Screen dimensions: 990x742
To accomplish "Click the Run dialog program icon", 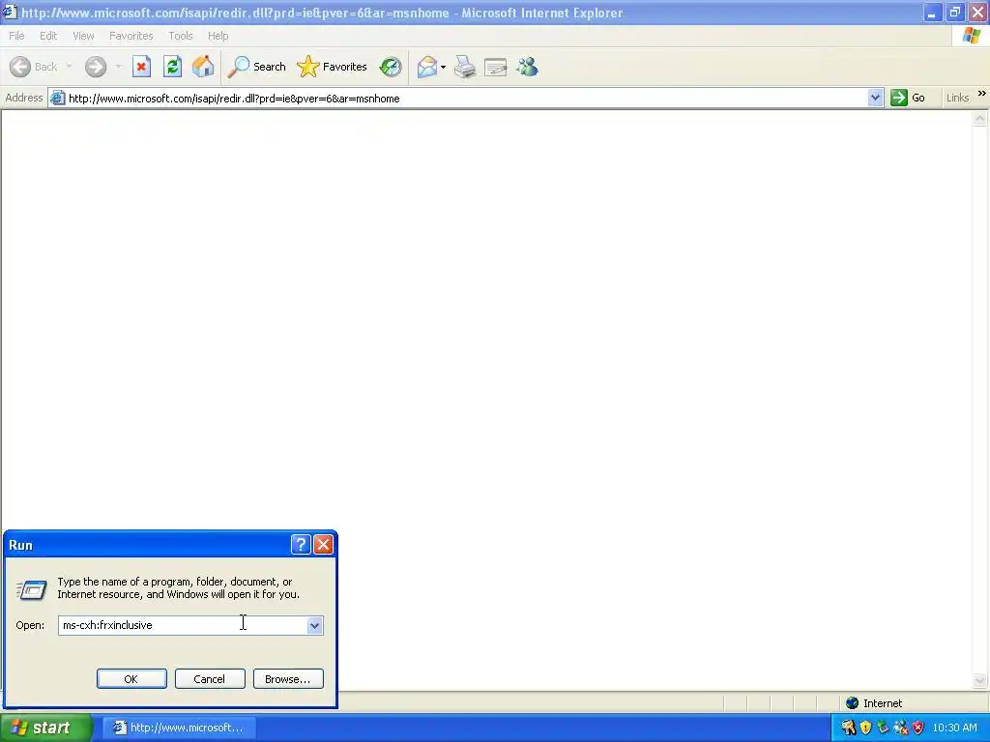I will click(31, 589).
